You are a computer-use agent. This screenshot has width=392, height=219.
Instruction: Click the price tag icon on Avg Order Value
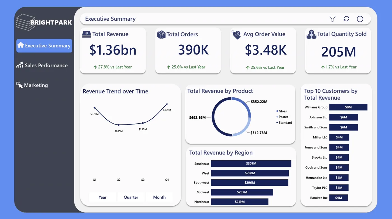click(x=237, y=35)
